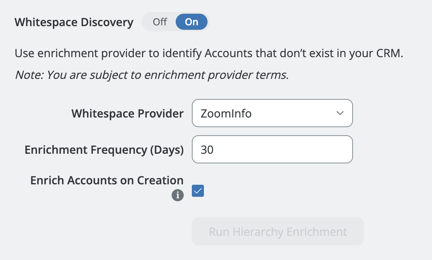
Task: Click the Whitespace Discovery heading
Action: (x=74, y=22)
